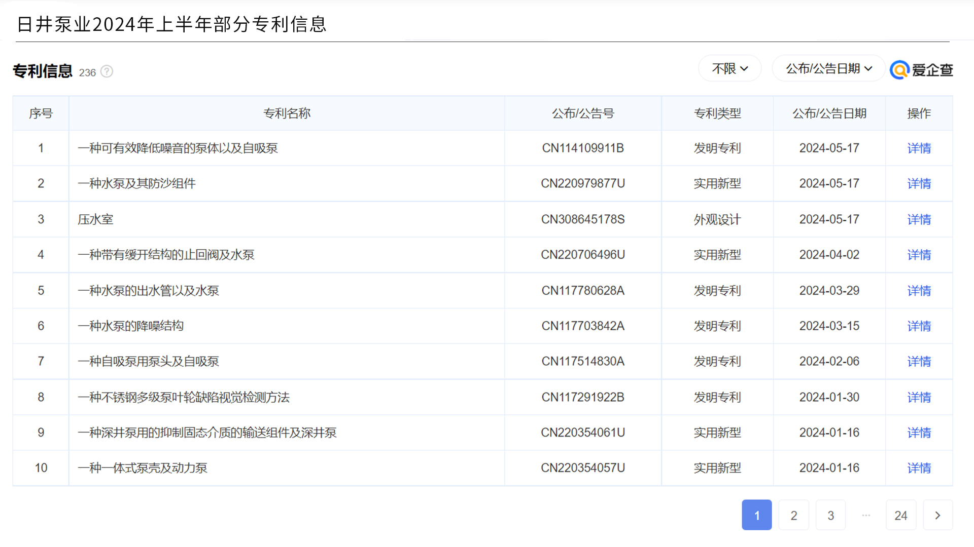The image size is (974, 547).
Task: Open the 公布/公告日期 sort dropdown
Action: pyautogui.click(x=828, y=68)
